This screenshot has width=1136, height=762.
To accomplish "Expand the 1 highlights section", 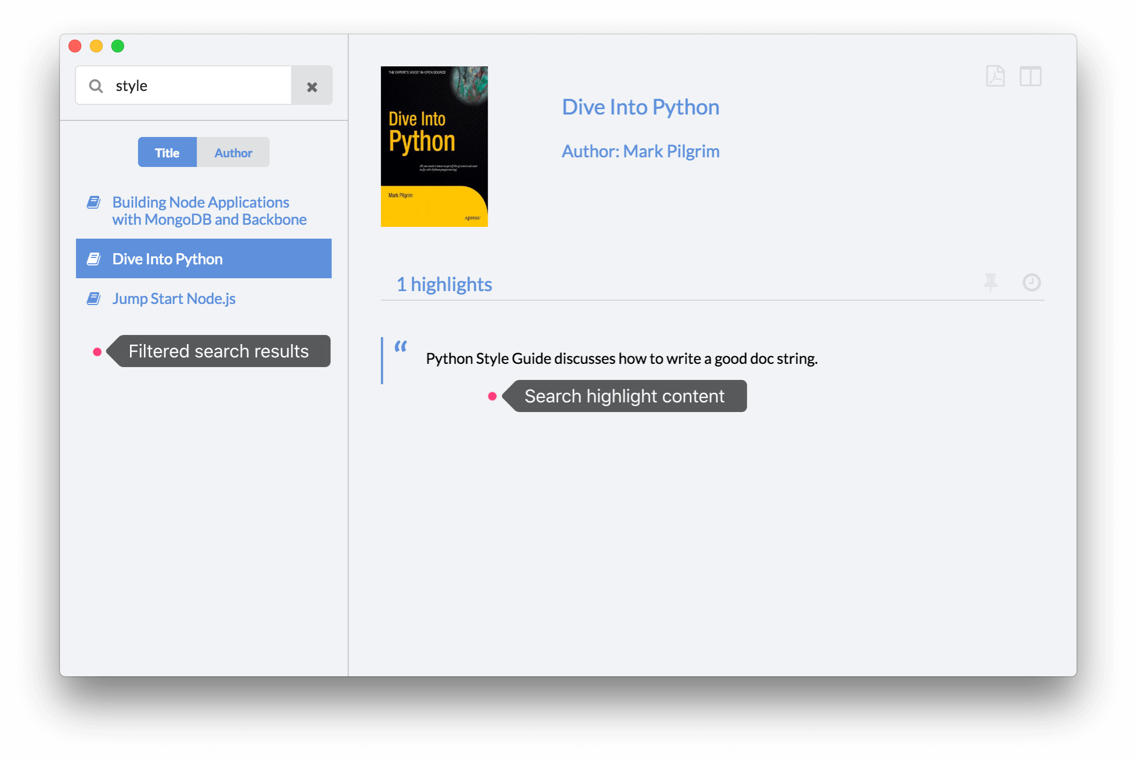I will [443, 283].
